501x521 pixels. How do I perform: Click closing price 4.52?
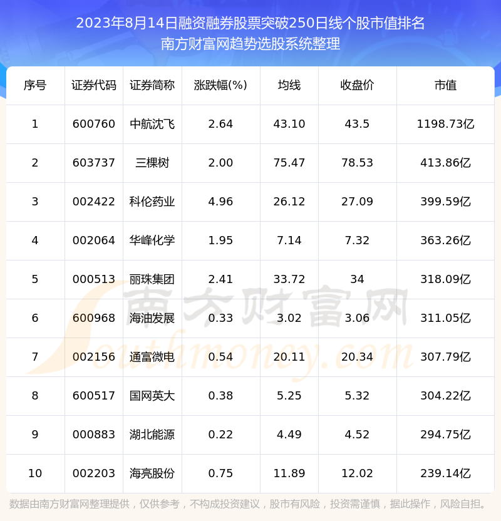pyautogui.click(x=357, y=435)
